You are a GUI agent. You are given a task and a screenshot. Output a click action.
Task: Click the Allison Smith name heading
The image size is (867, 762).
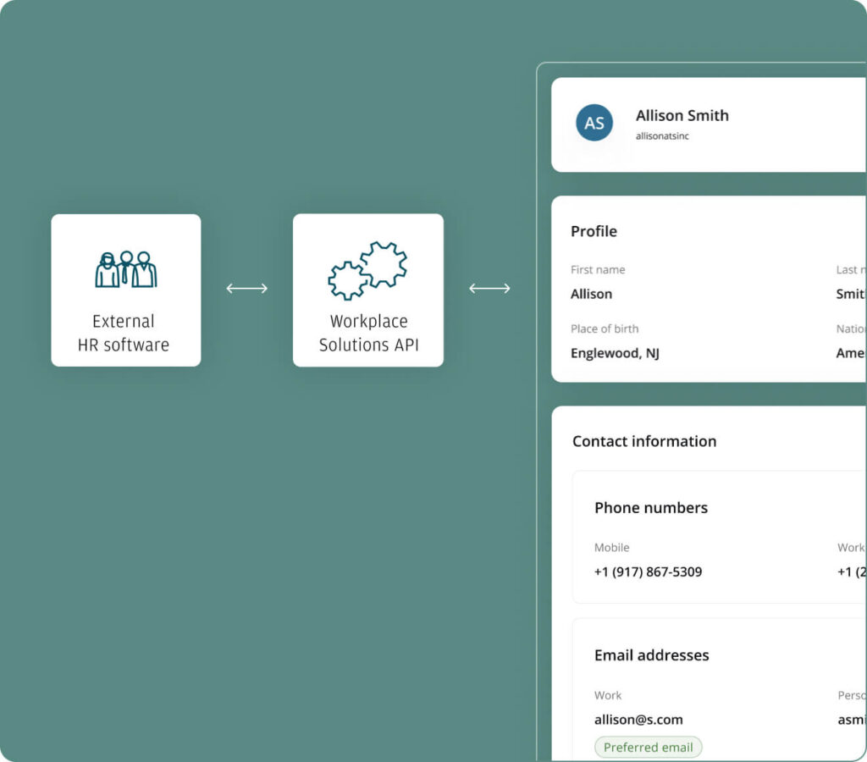(x=682, y=116)
